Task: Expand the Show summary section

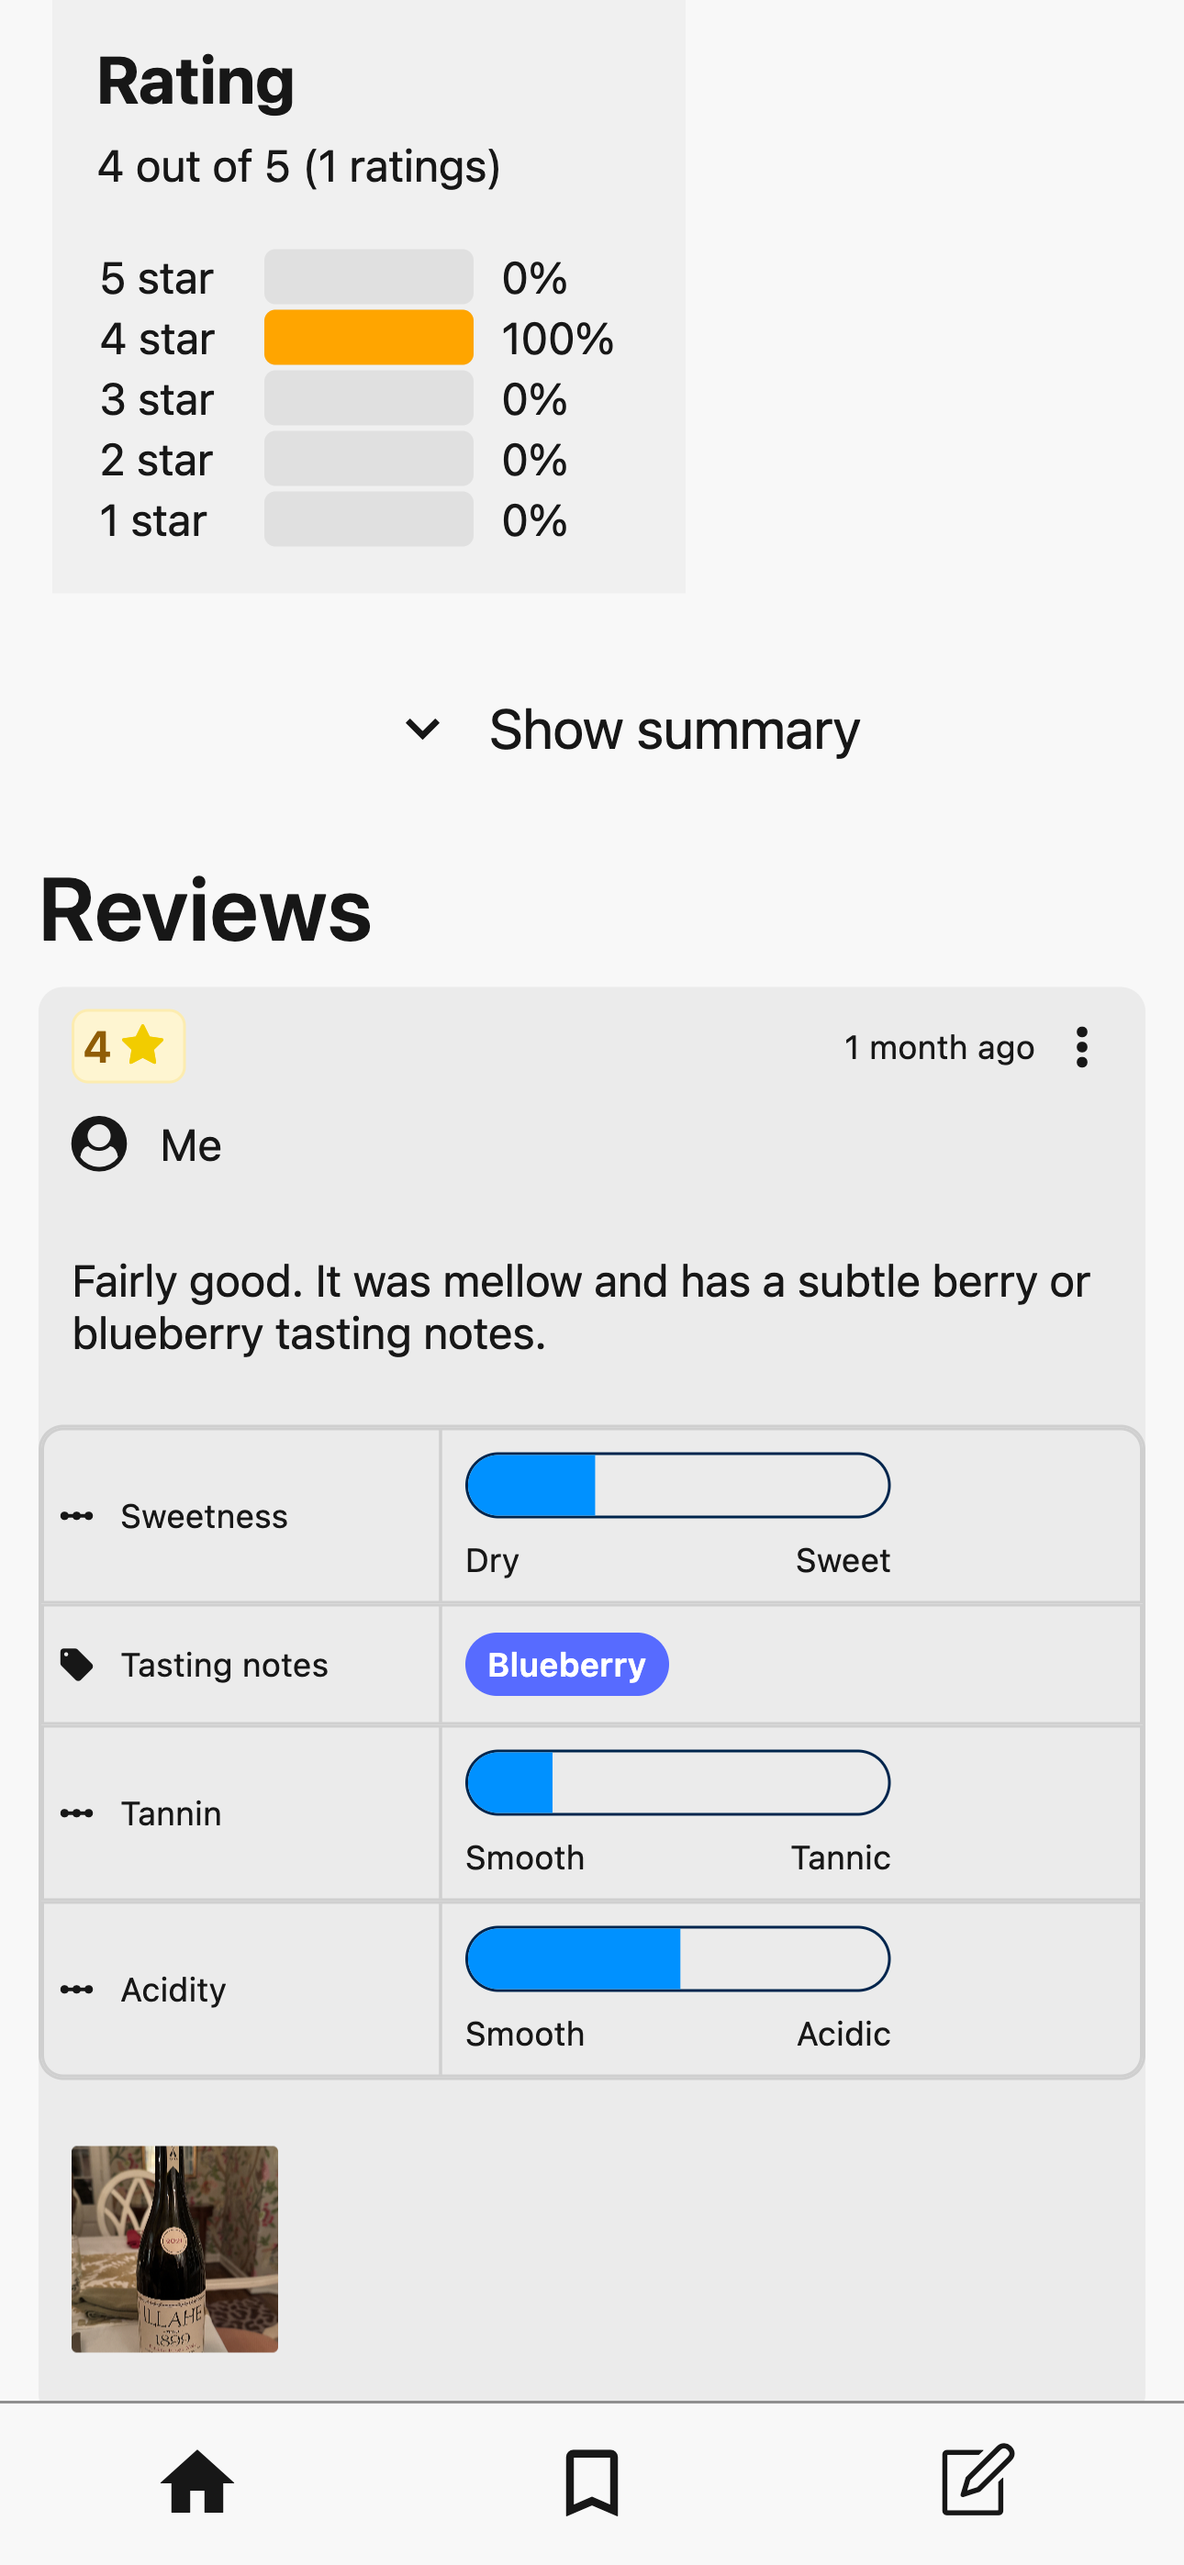Action: coord(673,730)
